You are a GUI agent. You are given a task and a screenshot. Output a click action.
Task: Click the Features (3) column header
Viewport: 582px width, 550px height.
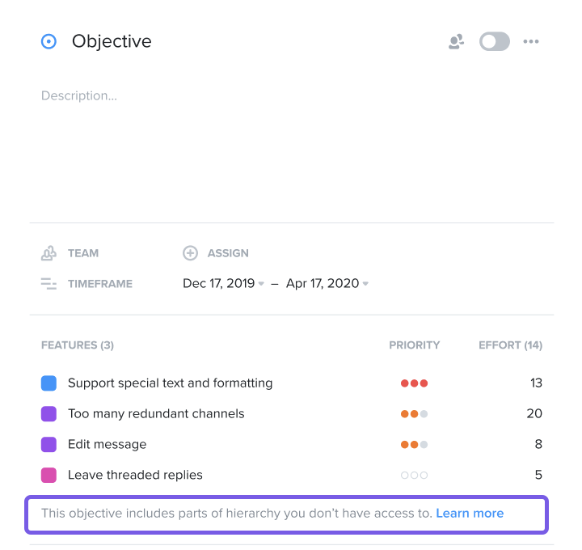(78, 345)
